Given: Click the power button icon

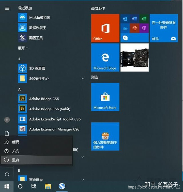Looking at the screenshot, I should (7, 174).
